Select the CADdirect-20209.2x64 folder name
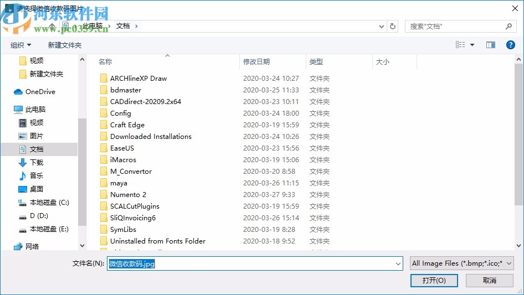 click(146, 102)
